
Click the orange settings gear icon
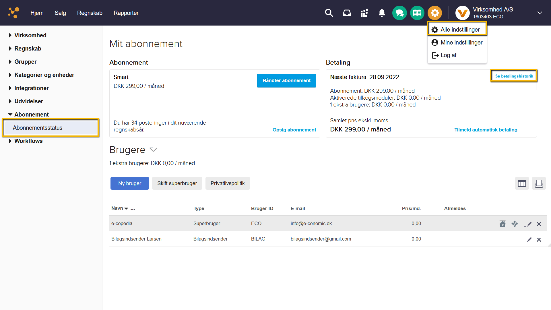tap(435, 13)
